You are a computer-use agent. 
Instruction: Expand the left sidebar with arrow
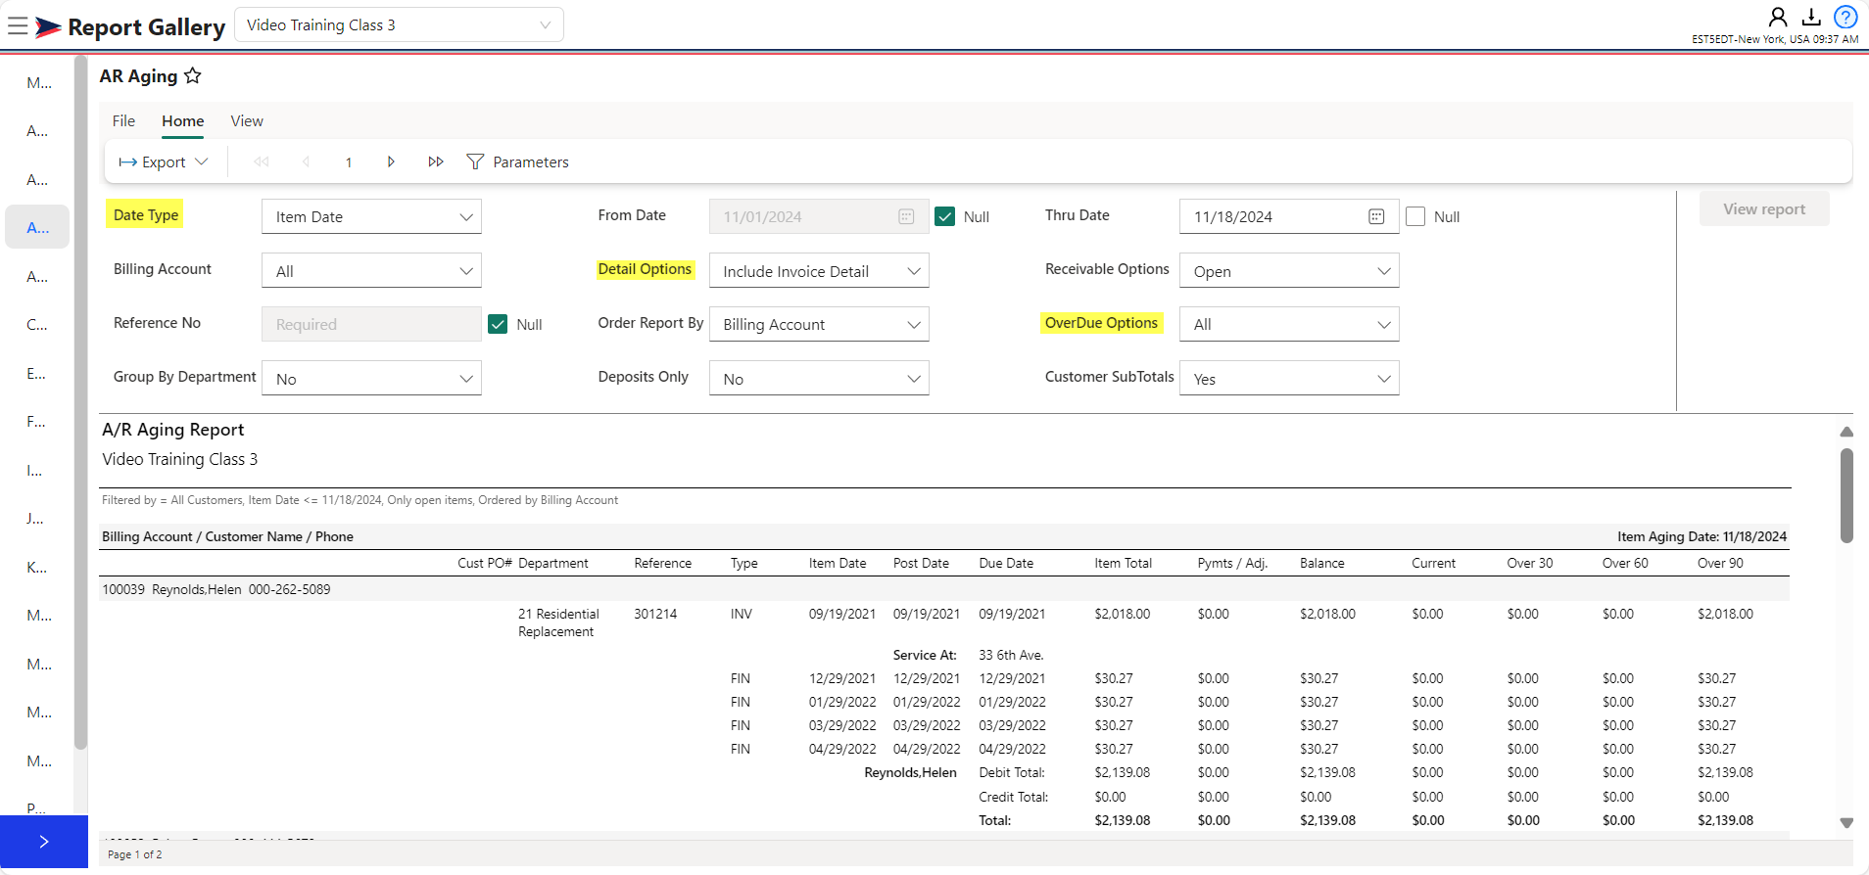tap(44, 842)
